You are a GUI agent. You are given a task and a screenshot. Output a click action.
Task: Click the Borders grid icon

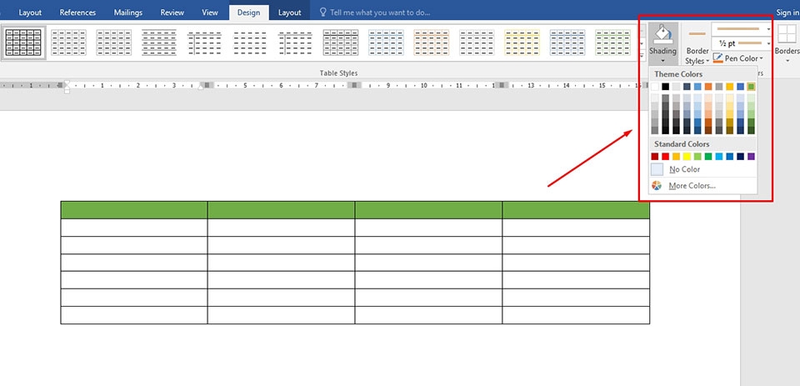click(x=787, y=33)
